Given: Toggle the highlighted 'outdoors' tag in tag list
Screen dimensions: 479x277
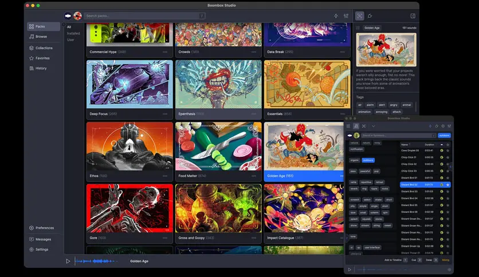Looking at the screenshot, I should 368,160.
